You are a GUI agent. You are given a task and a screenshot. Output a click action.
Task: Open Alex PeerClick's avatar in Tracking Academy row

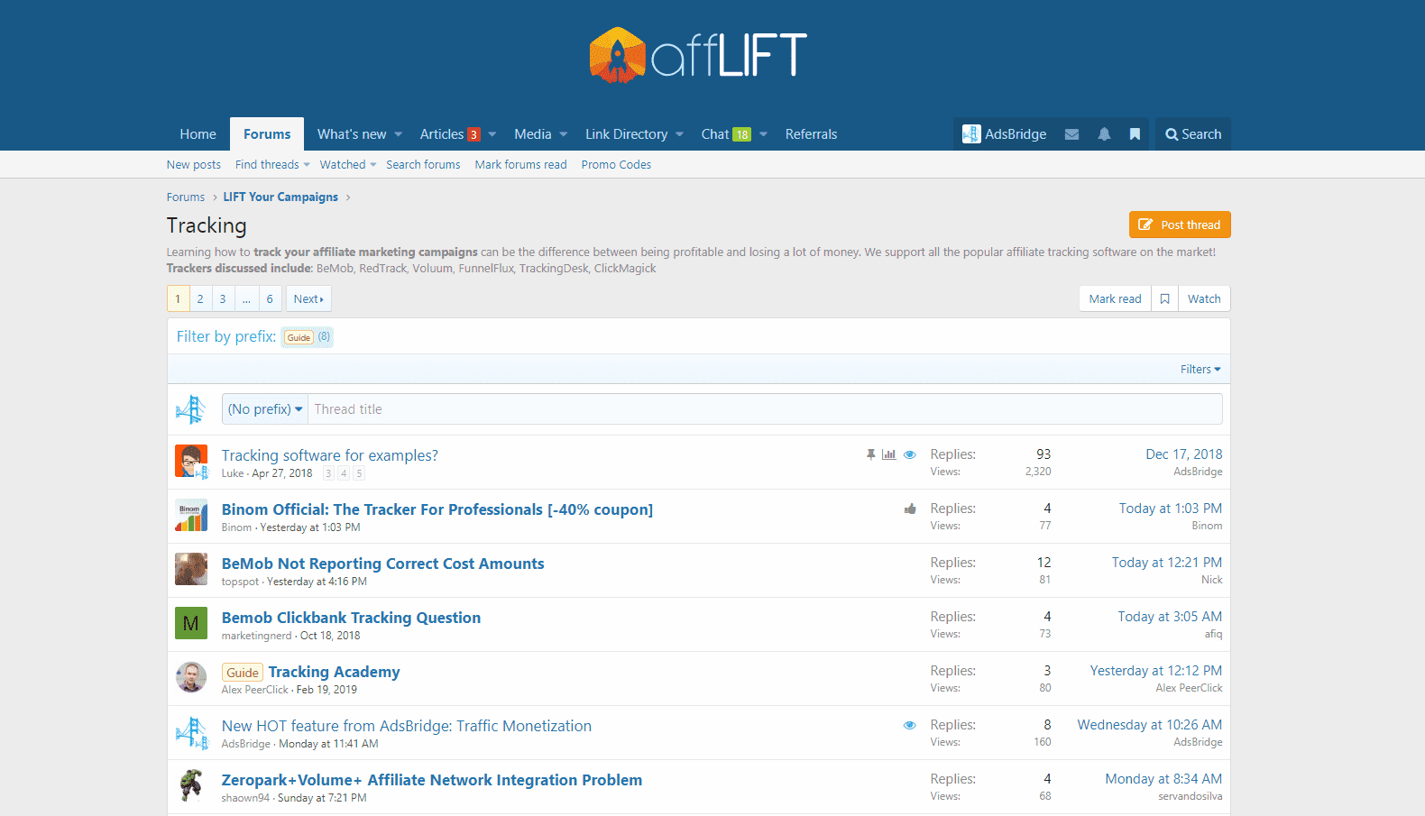click(191, 677)
